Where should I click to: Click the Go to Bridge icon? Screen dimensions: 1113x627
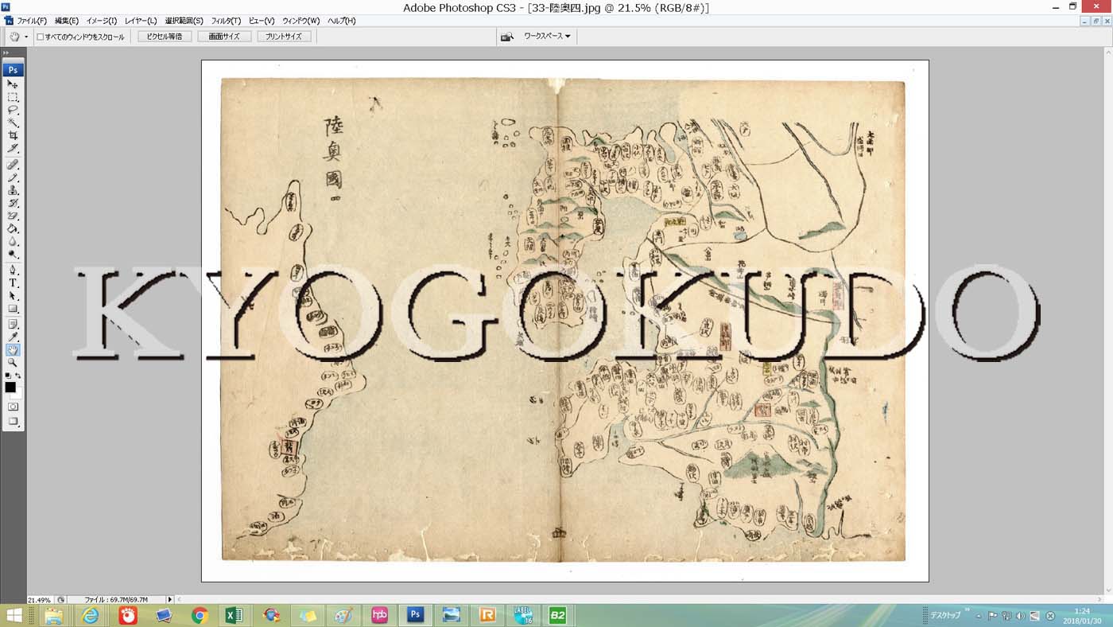pyautogui.click(x=506, y=37)
